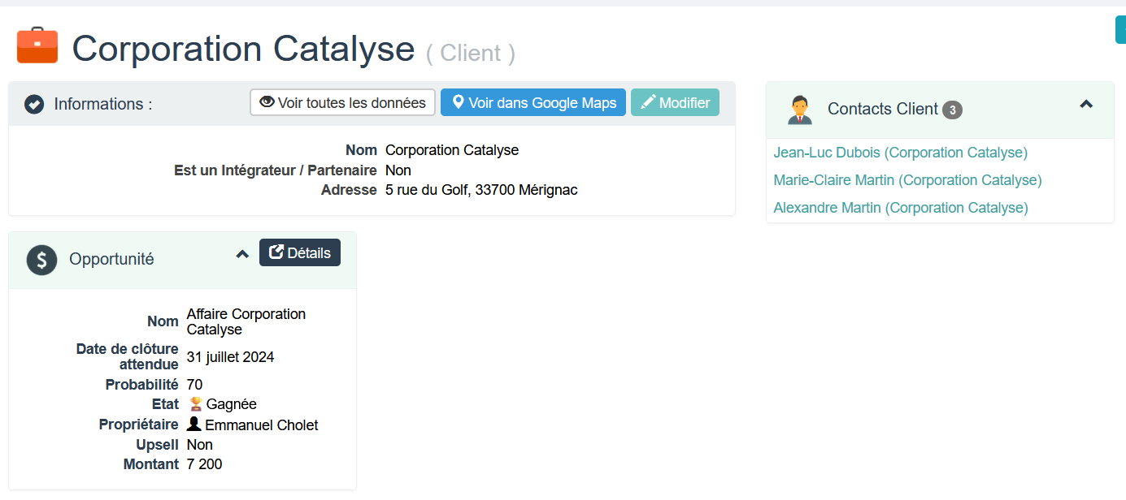Open contact Marie-Claire Martin
1126x500 pixels.
tap(907, 180)
